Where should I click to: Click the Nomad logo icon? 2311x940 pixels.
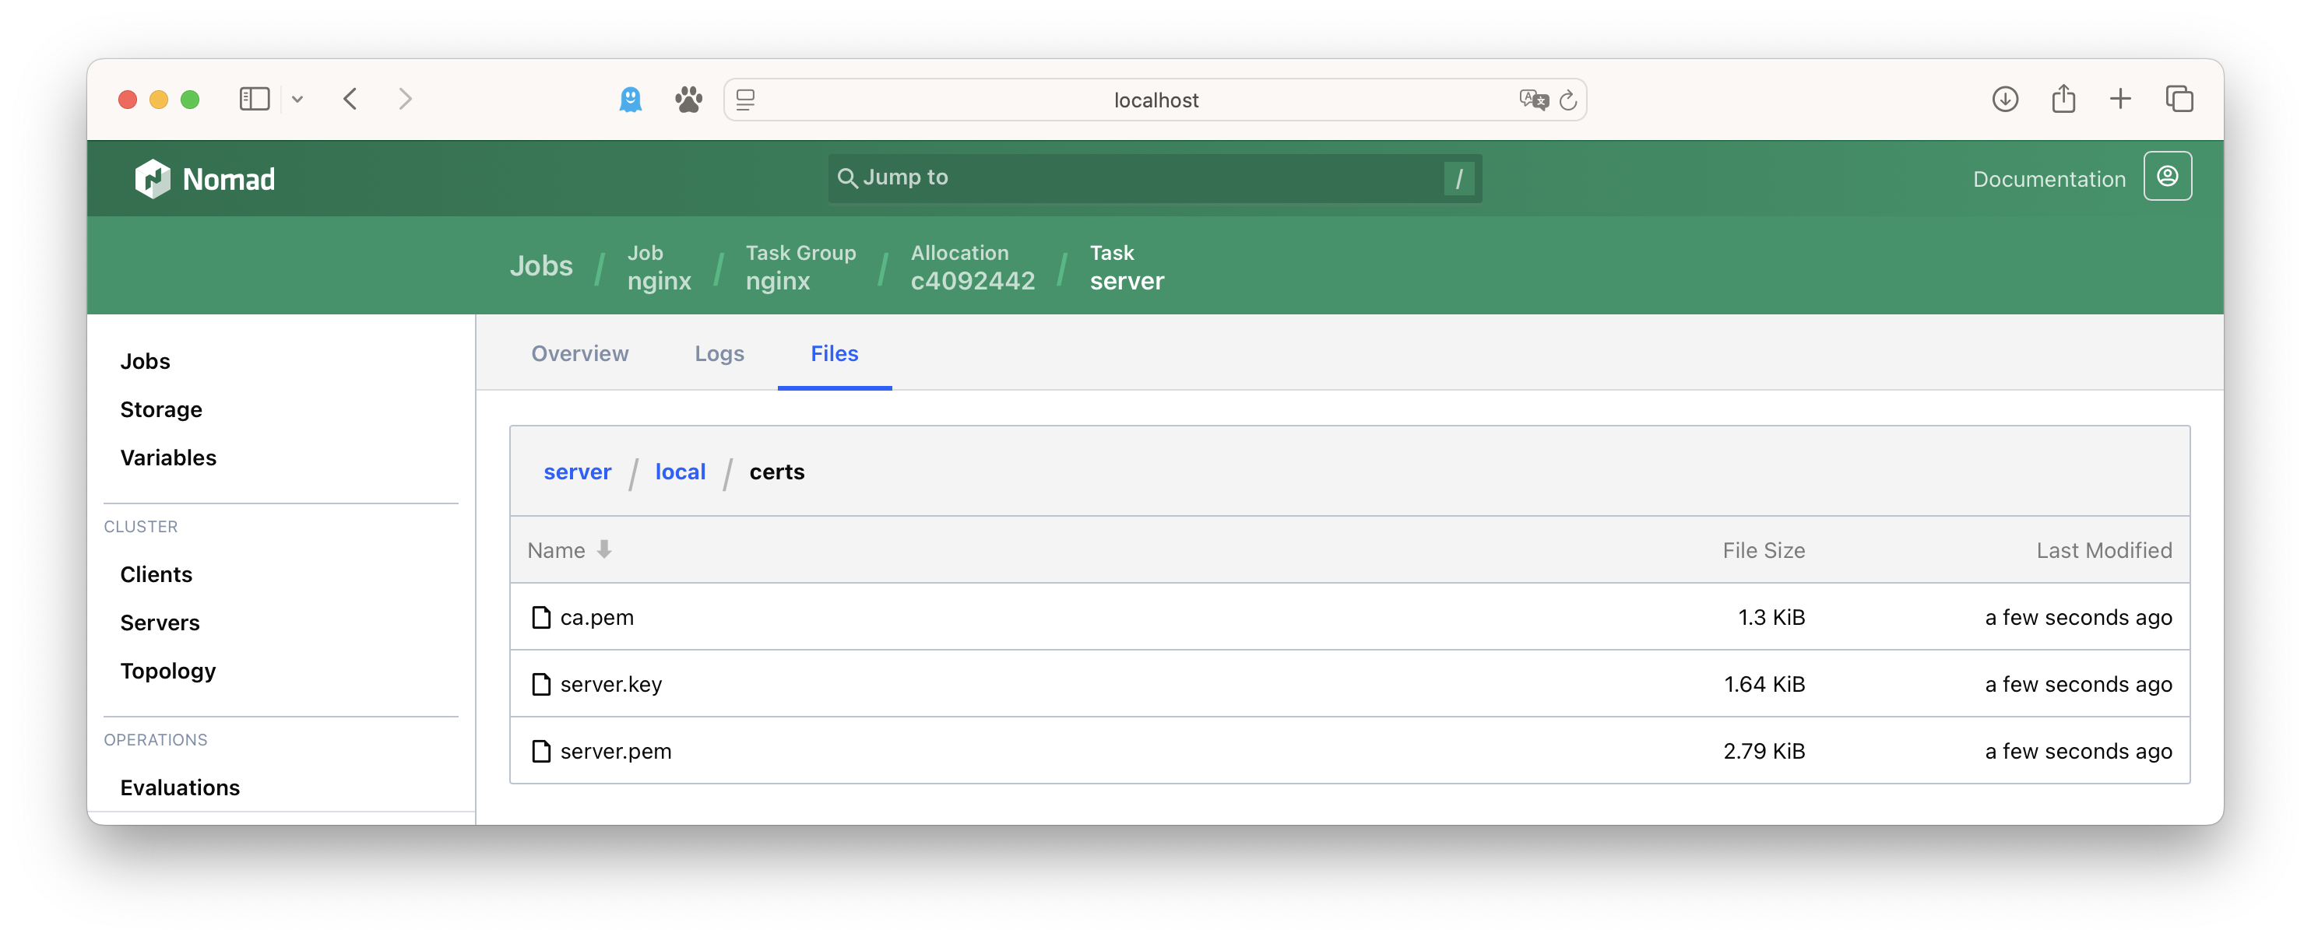tap(153, 178)
